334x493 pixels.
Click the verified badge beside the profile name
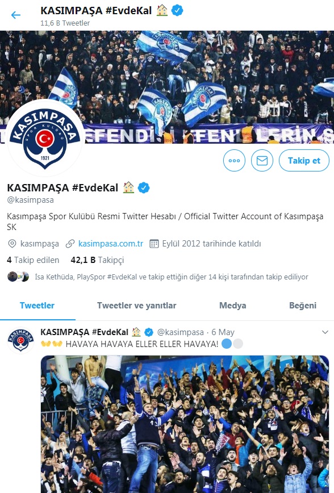click(x=144, y=187)
